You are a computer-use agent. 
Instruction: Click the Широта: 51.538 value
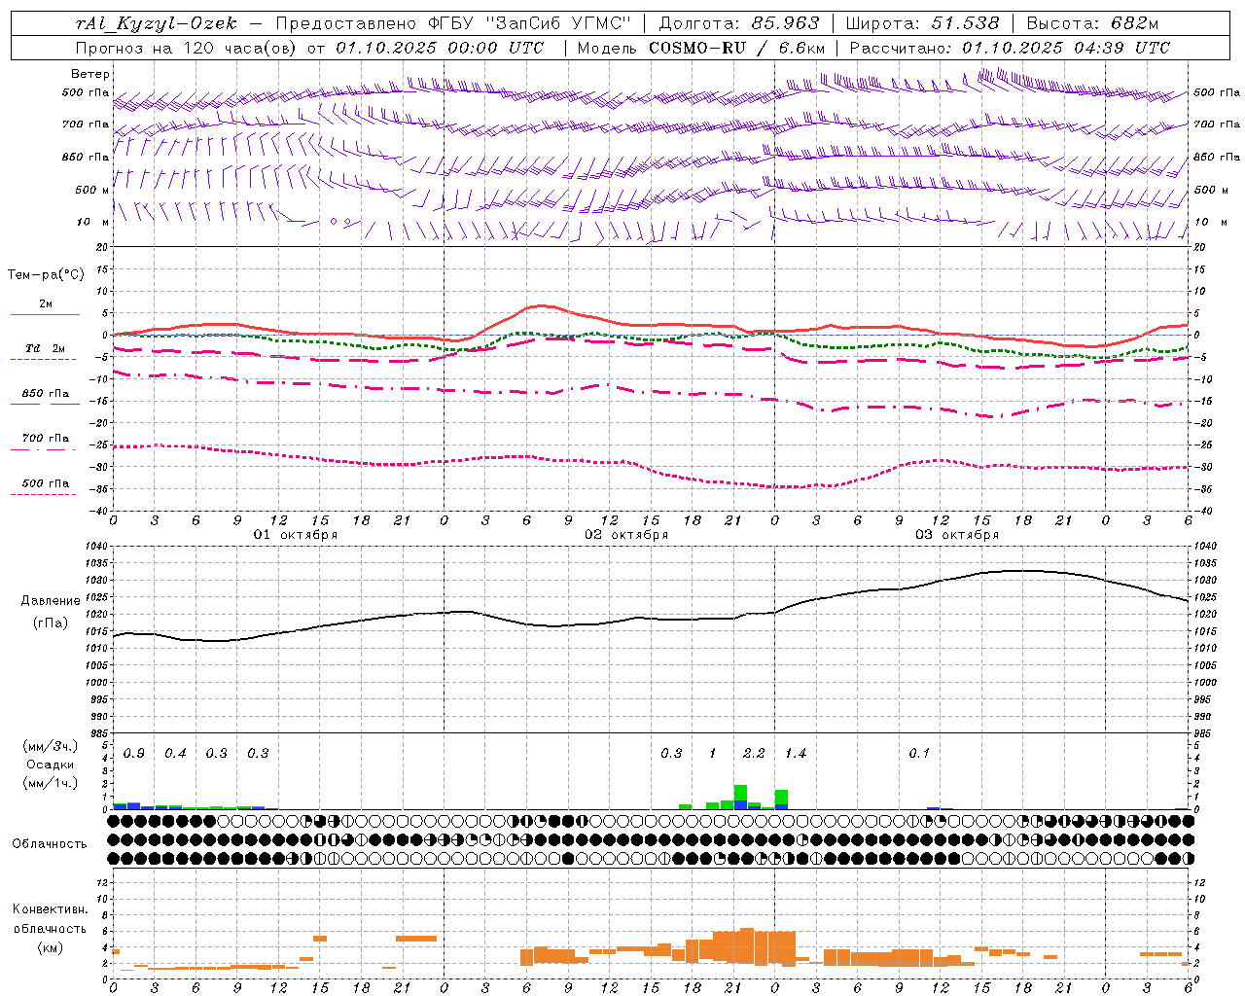pyautogui.click(x=922, y=23)
